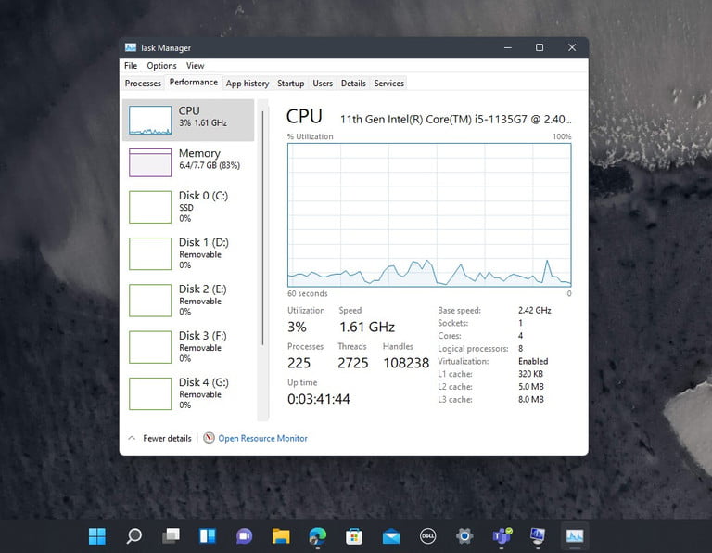
Task: Switch to the Services tab
Action: tap(388, 84)
